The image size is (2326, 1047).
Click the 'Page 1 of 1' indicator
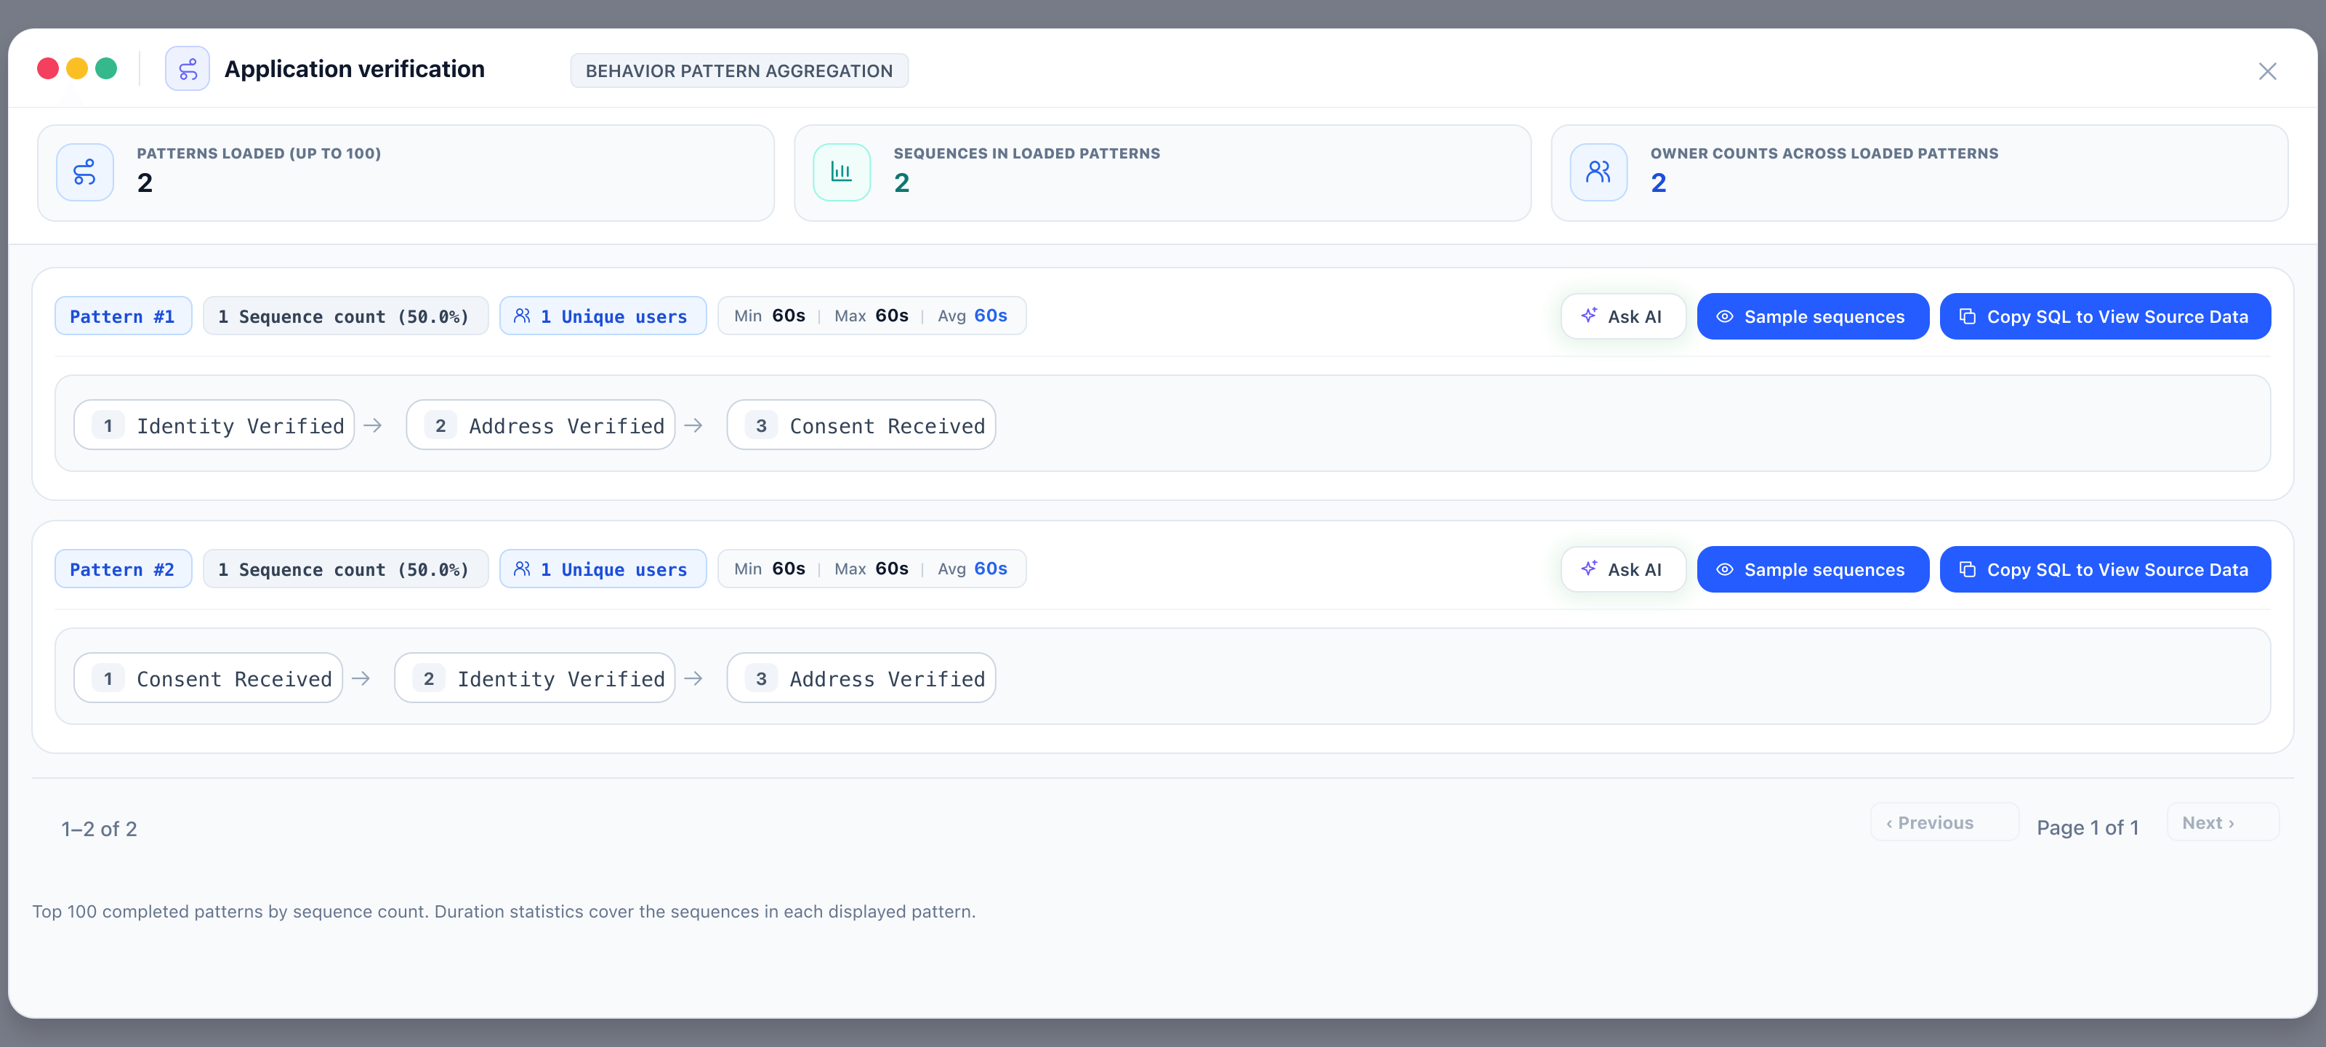coord(2087,827)
